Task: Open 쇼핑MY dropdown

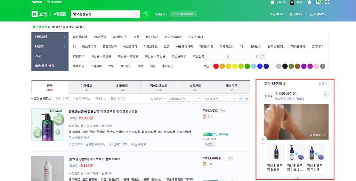Action: [318, 14]
